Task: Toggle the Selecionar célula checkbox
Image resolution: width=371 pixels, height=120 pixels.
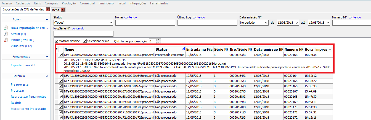Action: pyautogui.click(x=85, y=41)
